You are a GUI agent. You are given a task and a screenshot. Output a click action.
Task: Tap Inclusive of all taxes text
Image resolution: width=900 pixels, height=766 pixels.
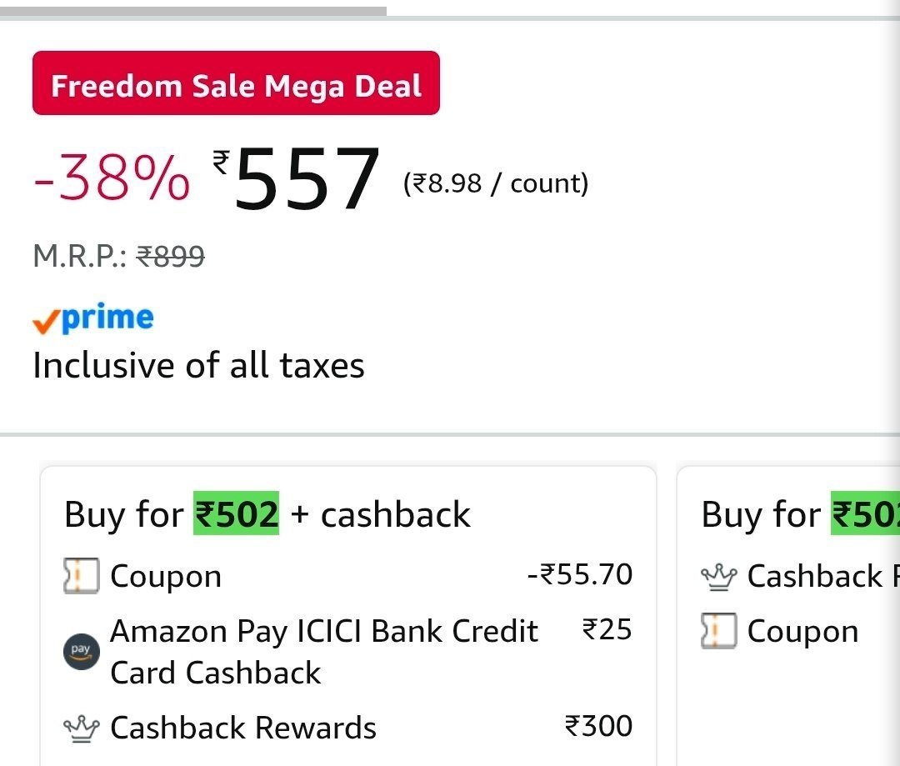tap(198, 365)
